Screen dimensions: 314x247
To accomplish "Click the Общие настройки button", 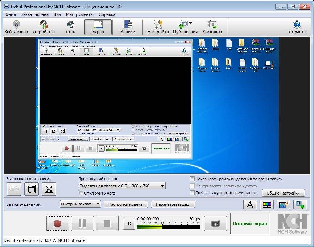I will [283, 193].
